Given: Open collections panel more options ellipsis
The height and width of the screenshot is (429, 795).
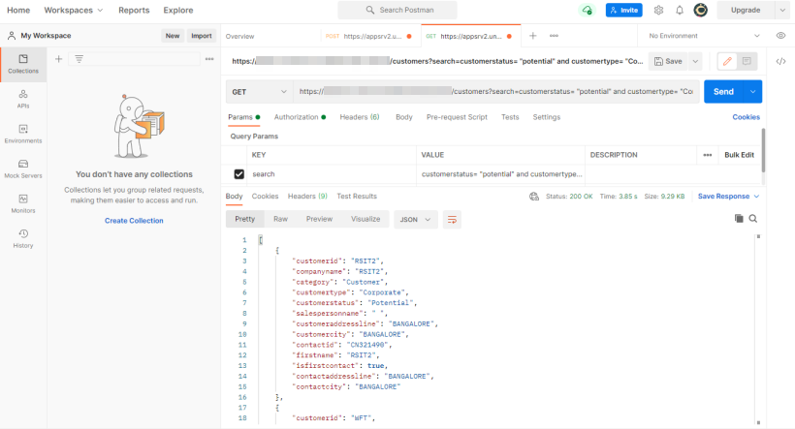Looking at the screenshot, I should pyautogui.click(x=209, y=59).
